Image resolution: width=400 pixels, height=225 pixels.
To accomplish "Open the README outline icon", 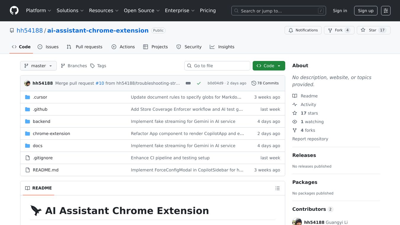I will point(278,188).
